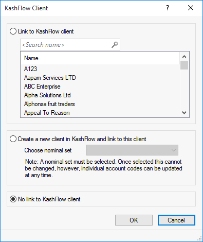
Task: Click the magnifying glass search icon
Action: (115, 45)
